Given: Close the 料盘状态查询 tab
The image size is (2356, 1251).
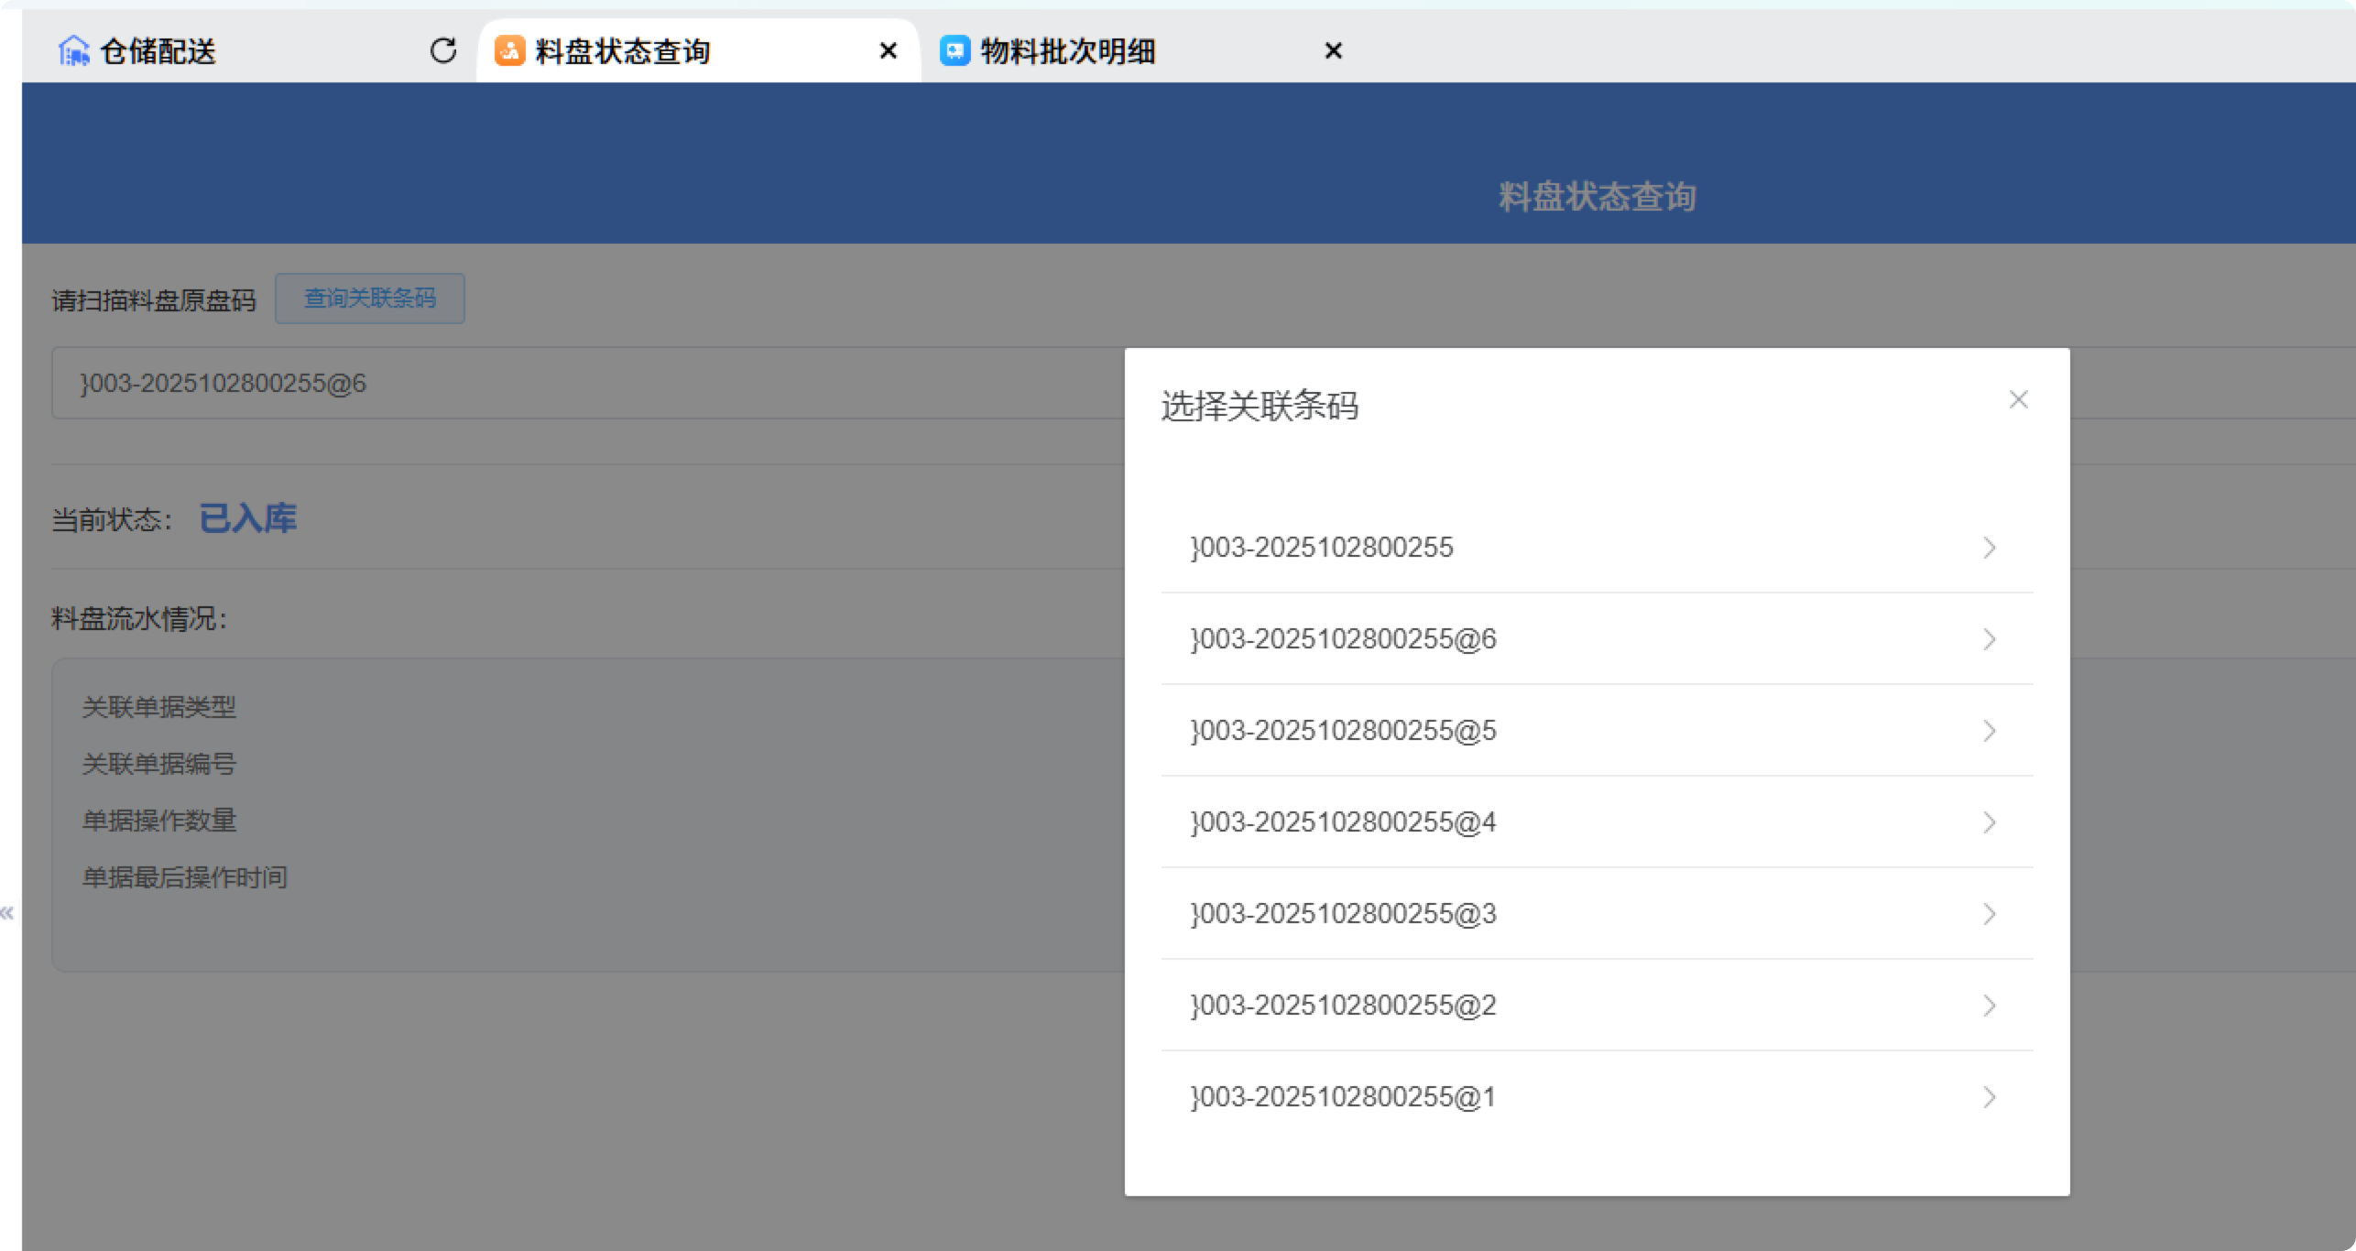Looking at the screenshot, I should point(888,50).
